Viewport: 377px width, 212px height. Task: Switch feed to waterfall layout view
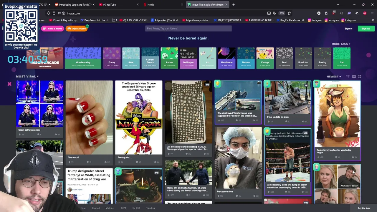(x=354, y=77)
